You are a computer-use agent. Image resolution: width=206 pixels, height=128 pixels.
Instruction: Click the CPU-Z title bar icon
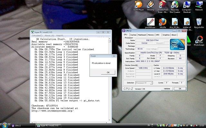pos(124,31)
